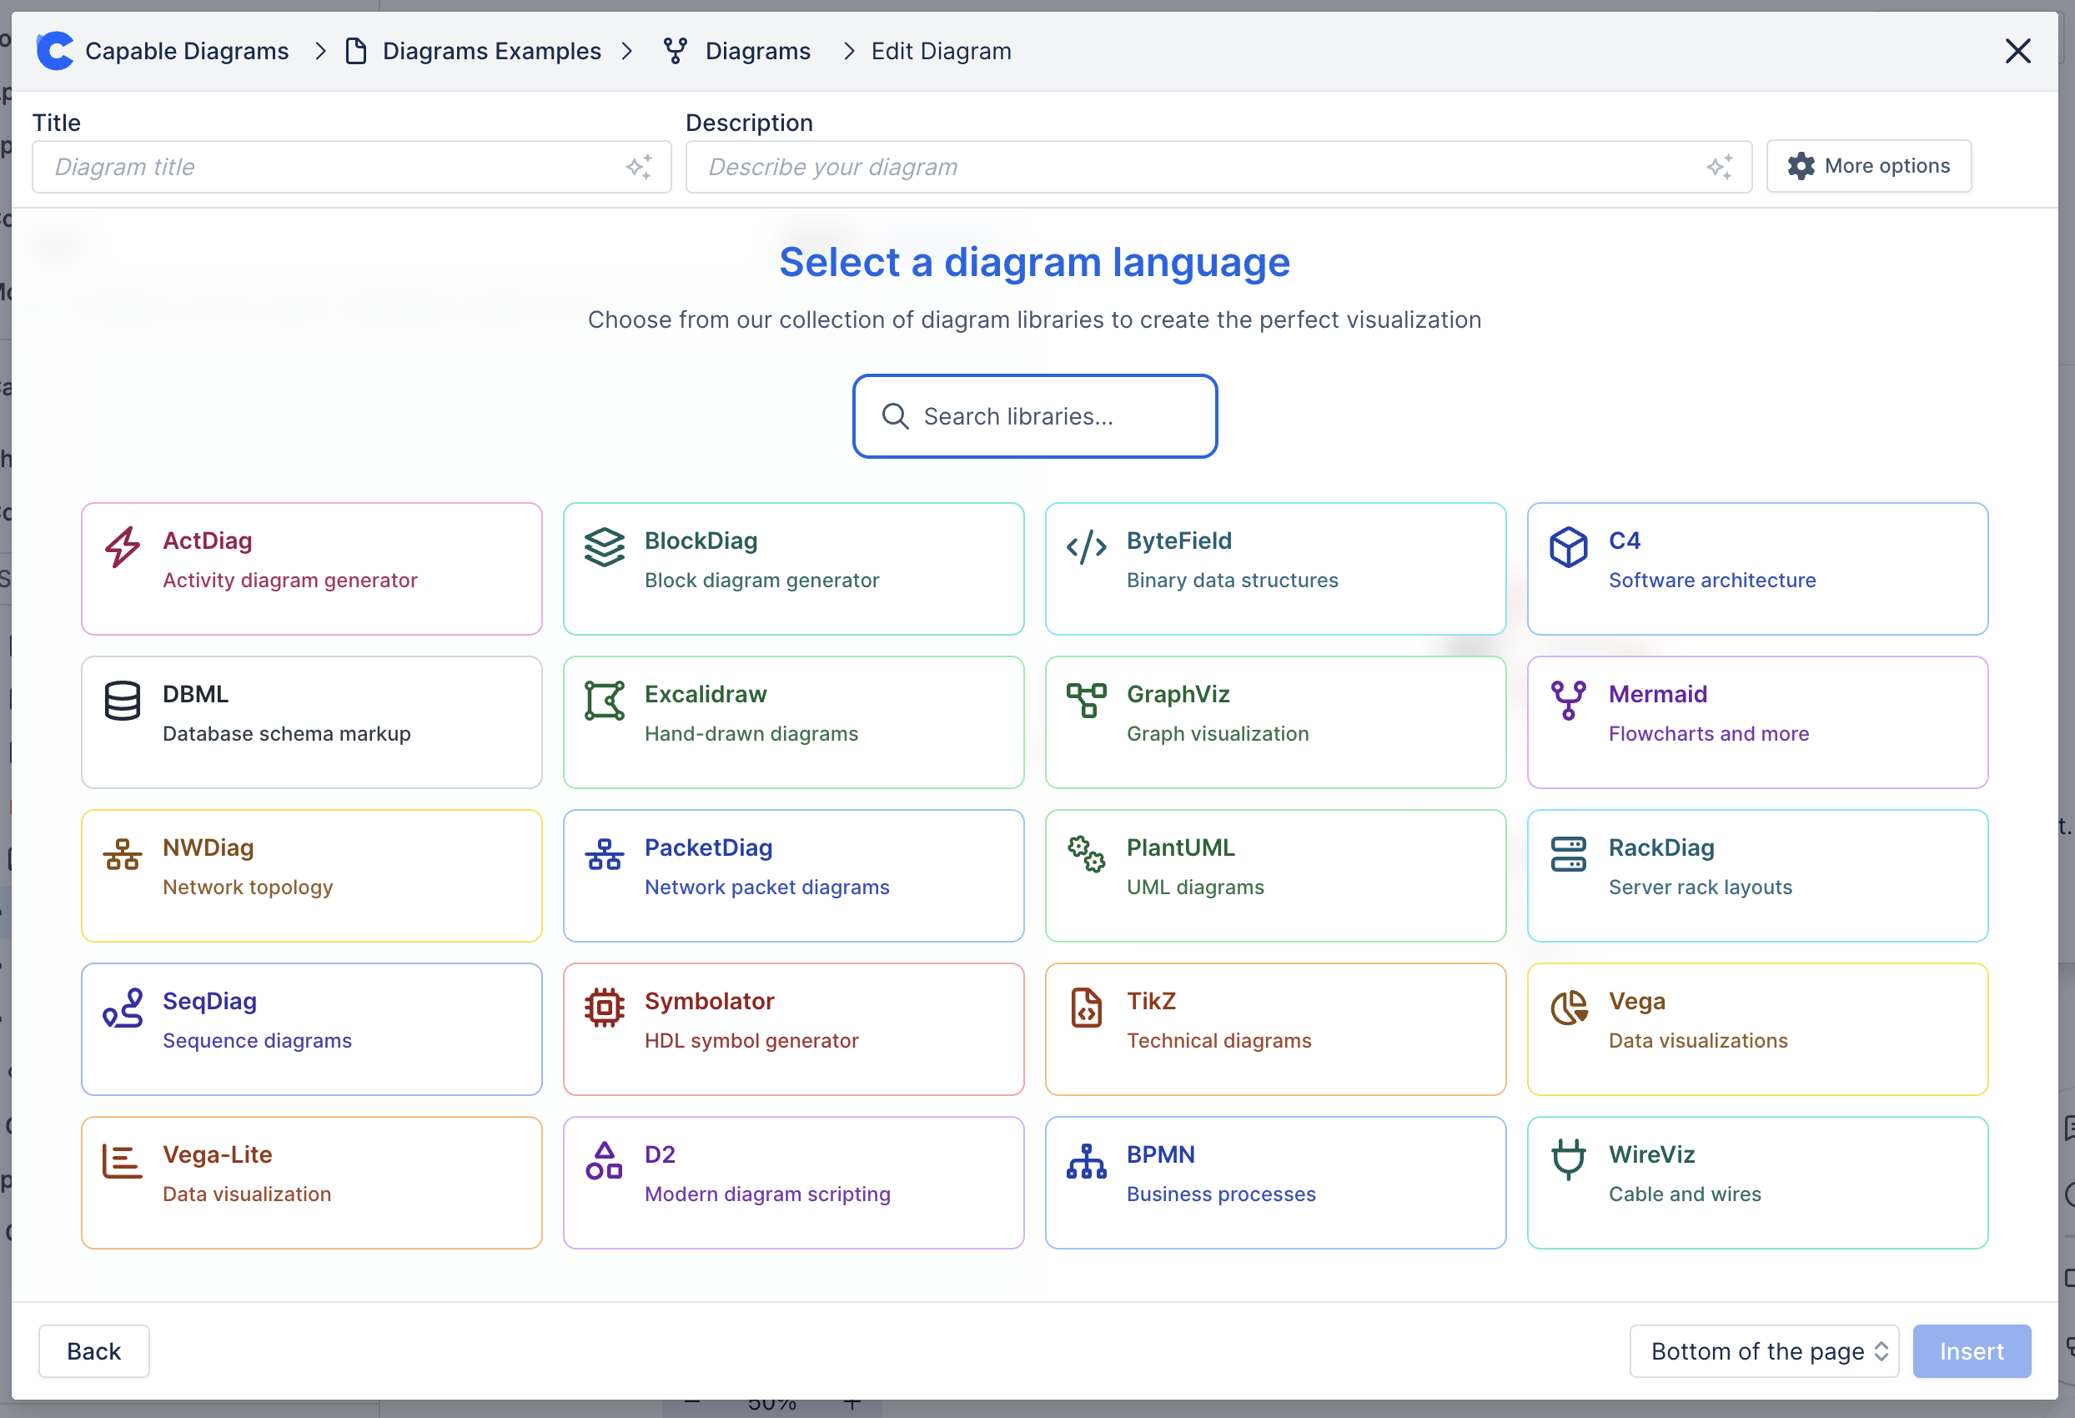Focus the Describe your diagram input
Image resolution: width=2075 pixels, height=1418 pixels.
(x=1218, y=167)
